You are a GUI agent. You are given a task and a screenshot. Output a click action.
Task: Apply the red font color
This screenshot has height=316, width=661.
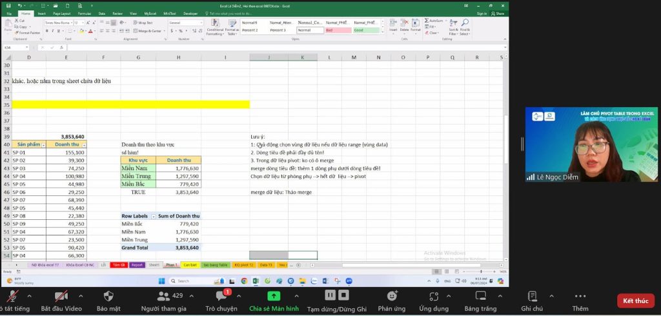click(x=90, y=31)
